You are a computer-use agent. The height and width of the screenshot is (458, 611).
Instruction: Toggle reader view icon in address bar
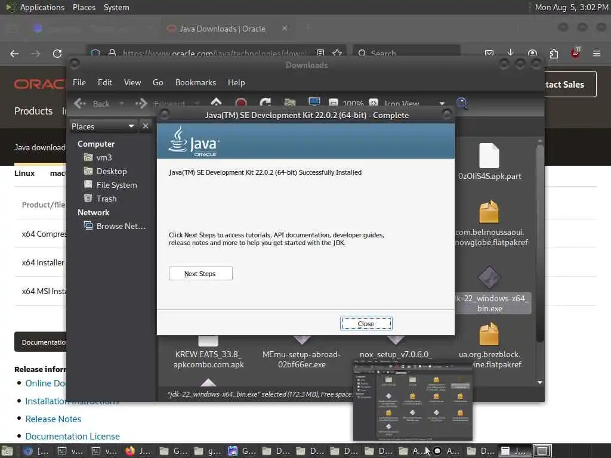[320, 53]
